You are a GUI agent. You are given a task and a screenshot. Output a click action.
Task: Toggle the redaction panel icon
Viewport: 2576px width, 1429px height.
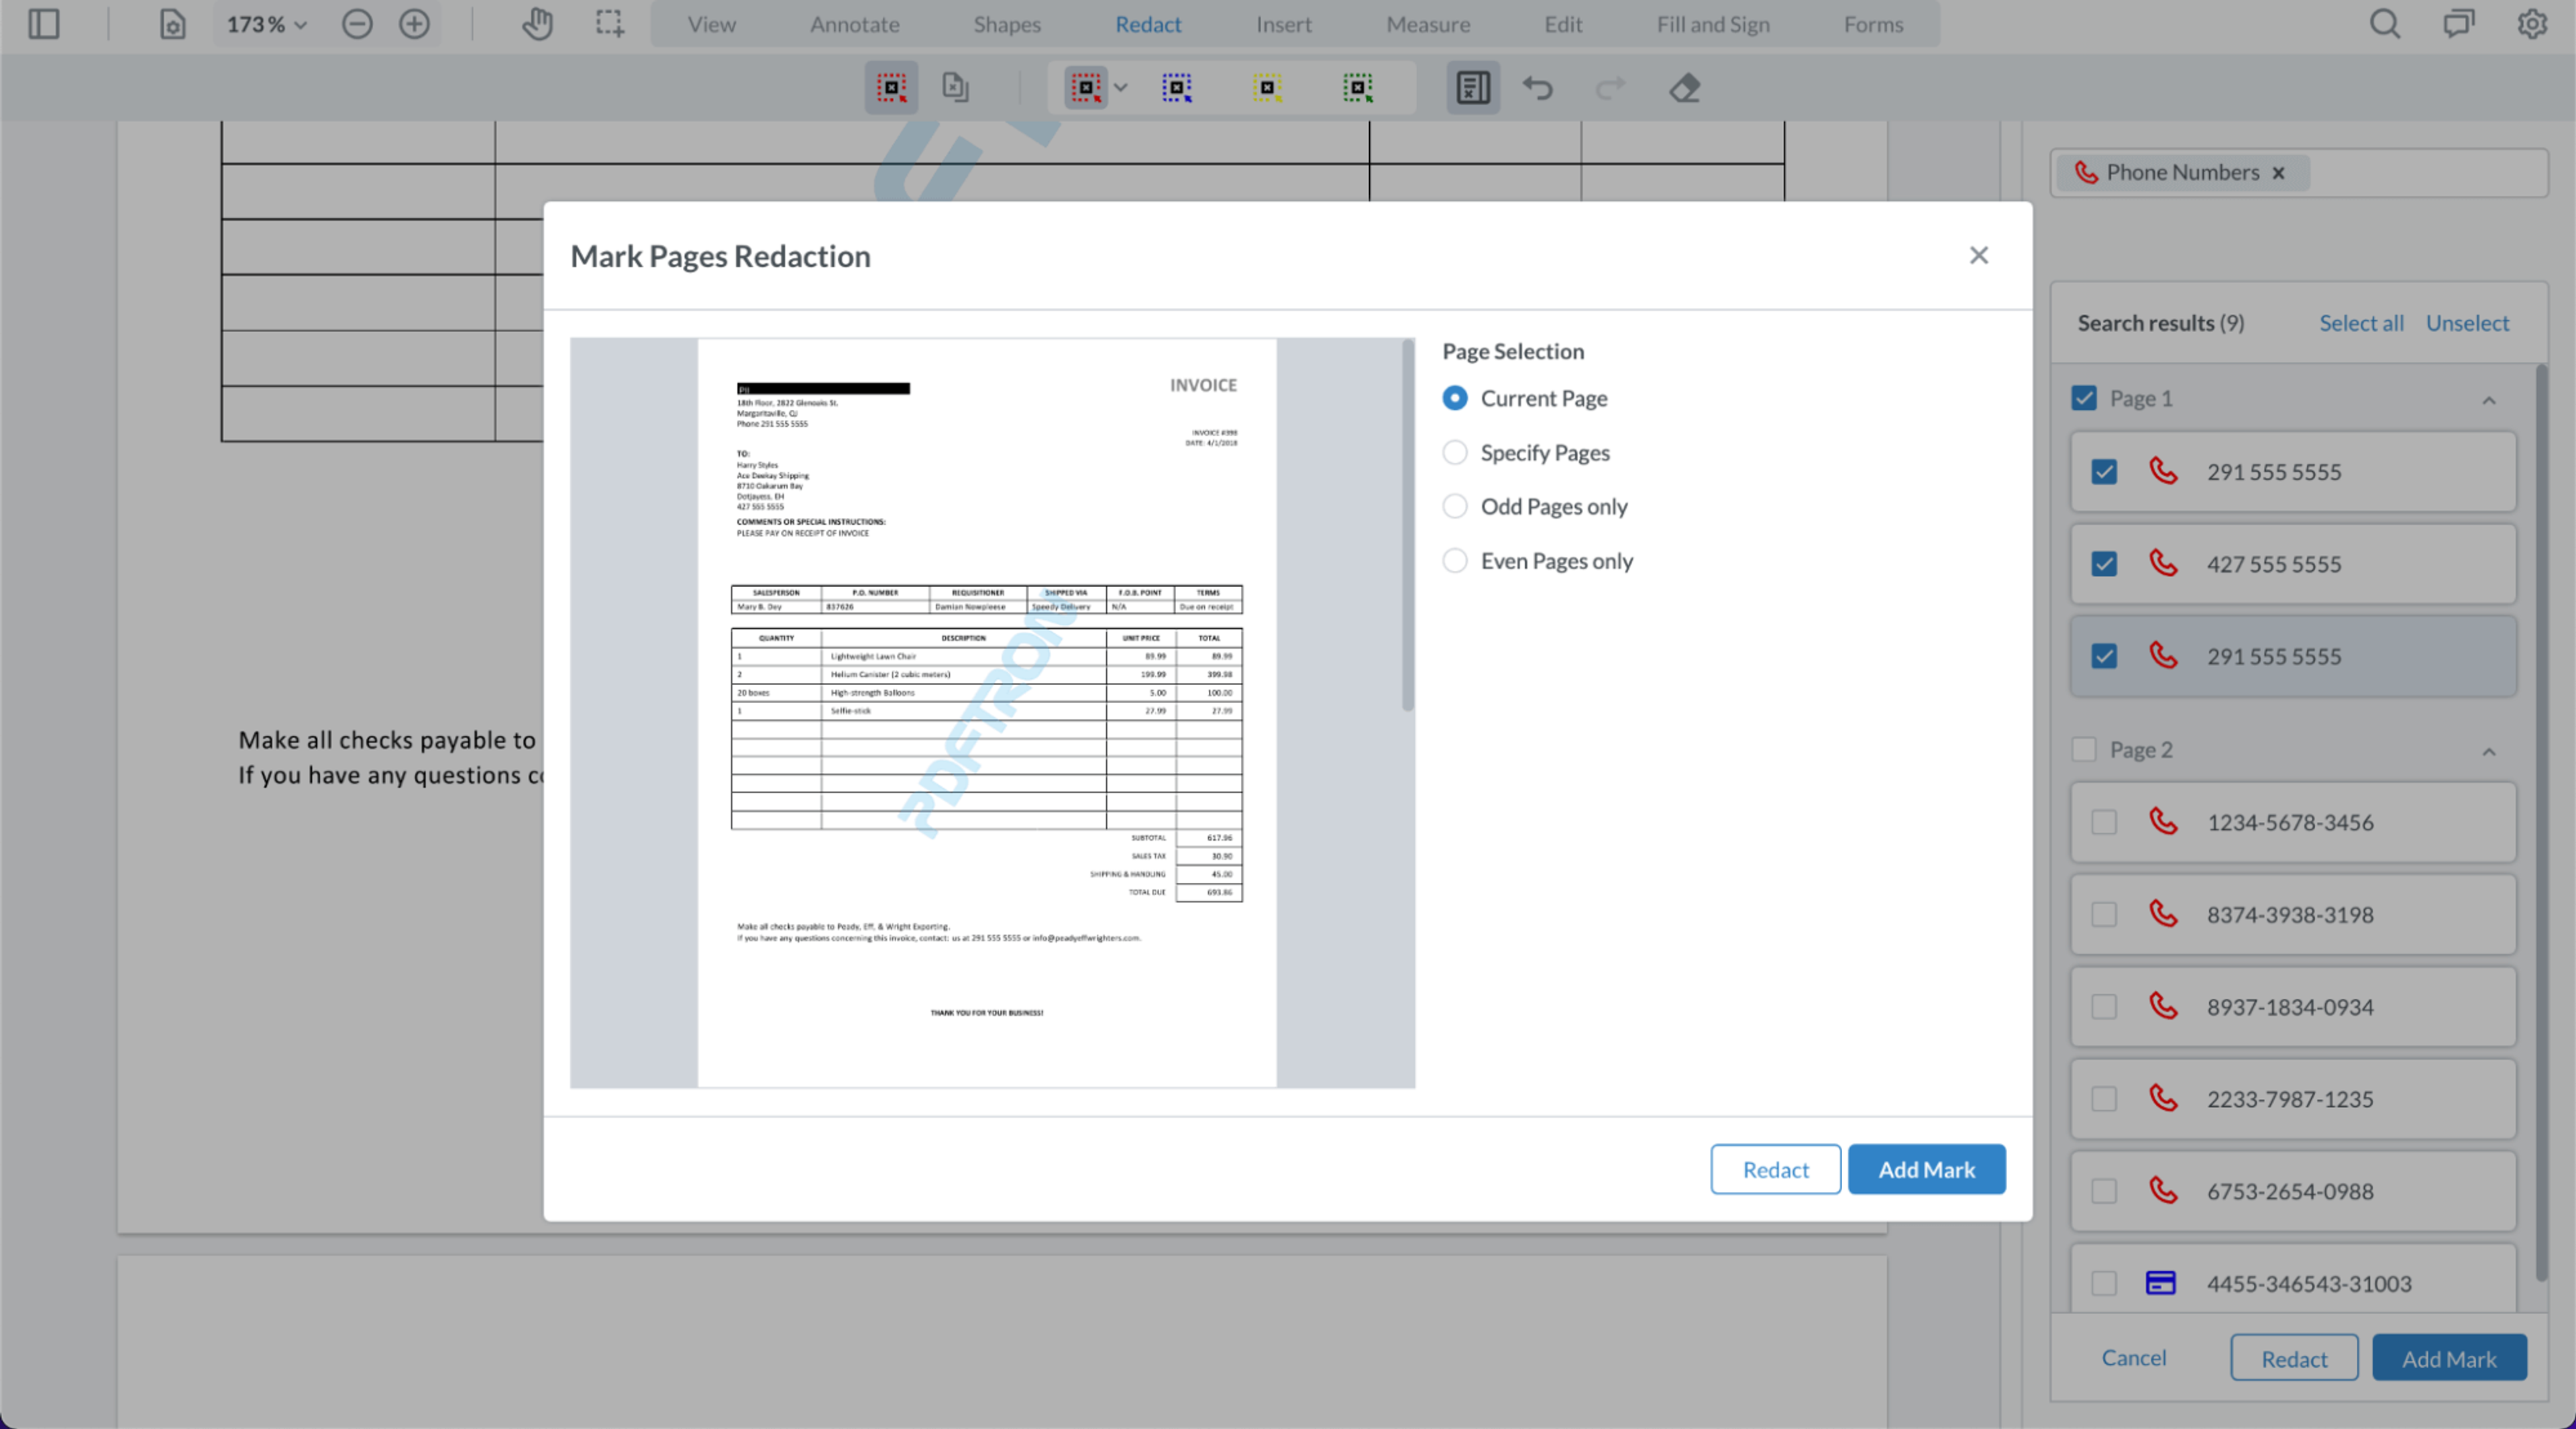1472,88
